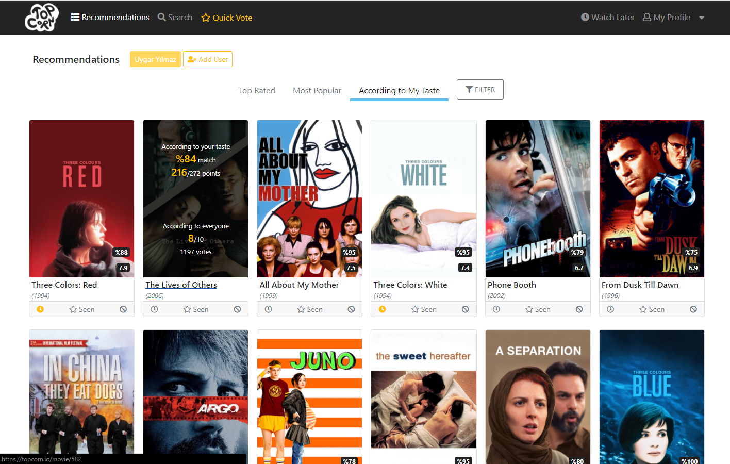Screen dimensions: 730x464
Task: Click the TopCorn popcorn logo
Action: point(41,17)
